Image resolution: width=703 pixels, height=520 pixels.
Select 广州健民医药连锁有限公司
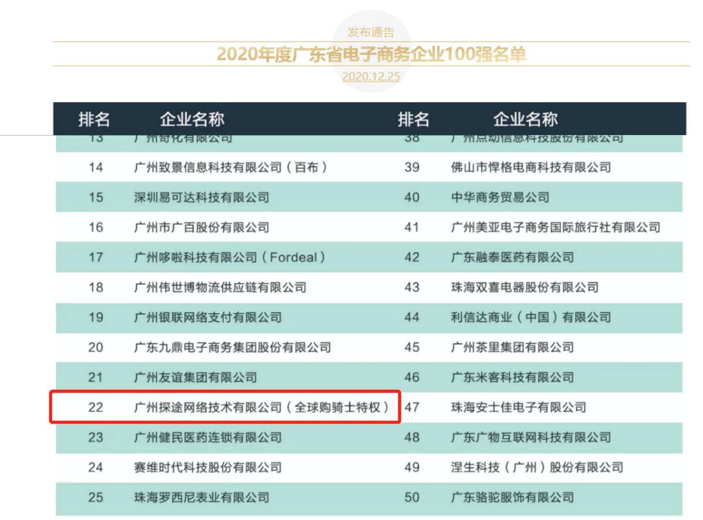208,438
